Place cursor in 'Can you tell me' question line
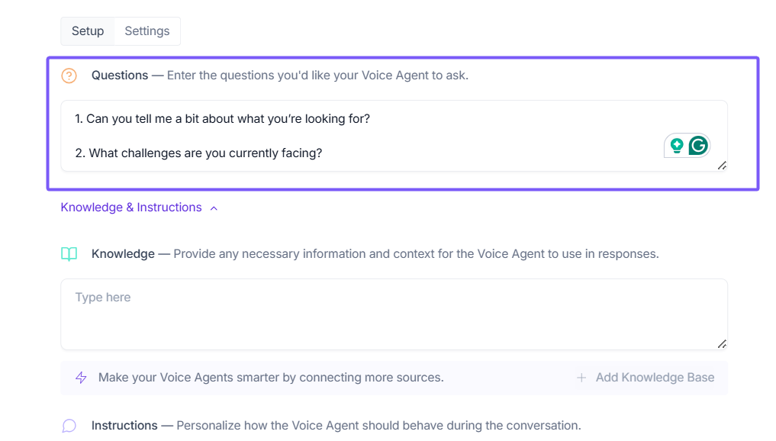The height and width of the screenshot is (441, 776). pyautogui.click(x=227, y=119)
